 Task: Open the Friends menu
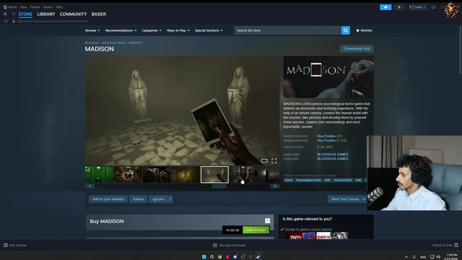[35, 7]
